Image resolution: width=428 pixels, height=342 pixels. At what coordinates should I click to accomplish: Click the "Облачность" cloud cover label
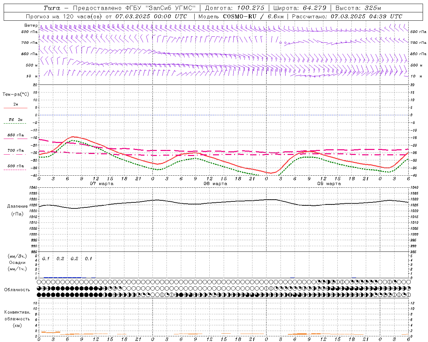point(17,290)
